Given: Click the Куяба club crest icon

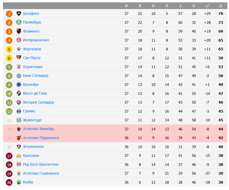Looking at the screenshot, I should (19, 182).
